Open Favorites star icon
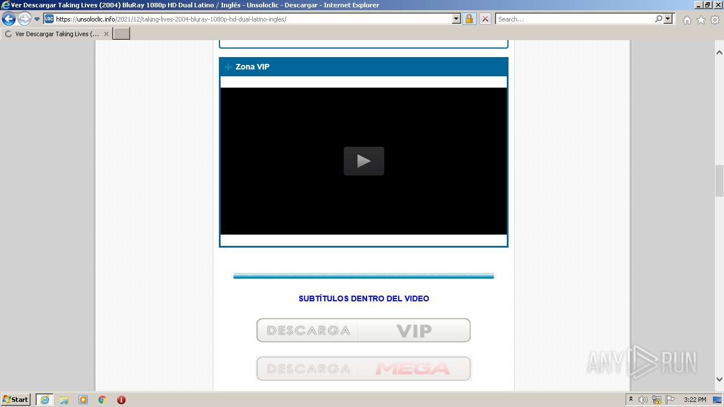Screen dimensions: 724x407 click(x=701, y=20)
